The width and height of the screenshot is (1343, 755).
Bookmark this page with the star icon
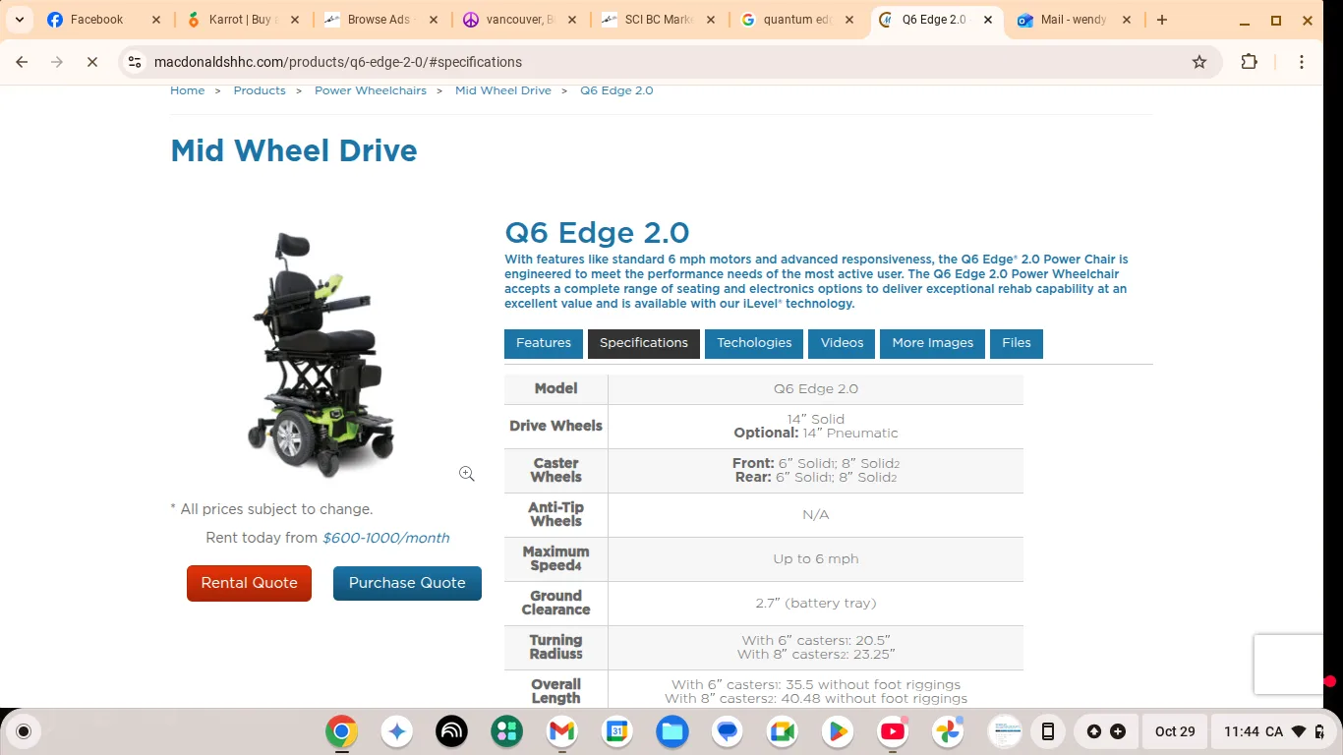point(1198,61)
